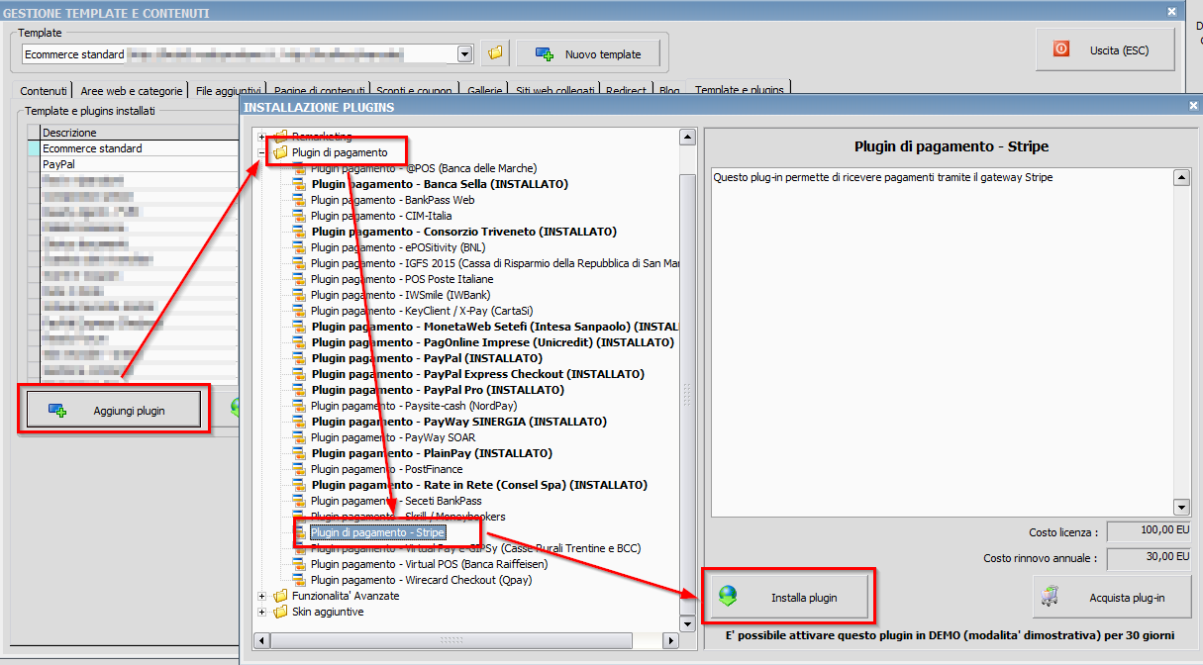Select Plugin pagamento - PlainPay (INSTALLATO)

coord(431,453)
